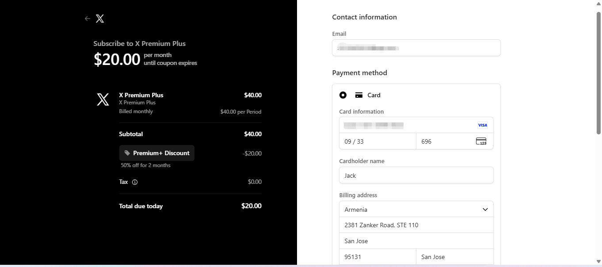Viewport: 602px width, 267px height.
Task: Click the Visa brand icon
Action: click(482, 125)
